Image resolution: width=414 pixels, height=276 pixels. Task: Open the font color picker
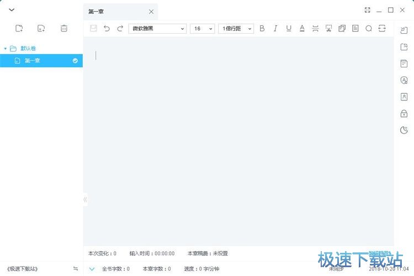(x=302, y=28)
